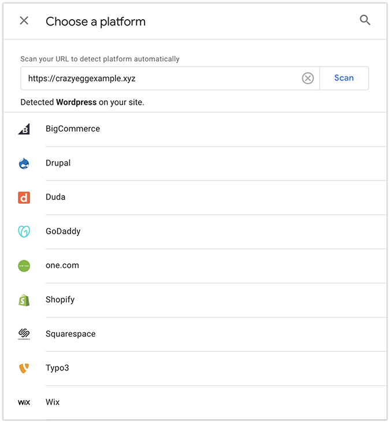Click the BigCommerce logo icon

pyautogui.click(x=24, y=129)
